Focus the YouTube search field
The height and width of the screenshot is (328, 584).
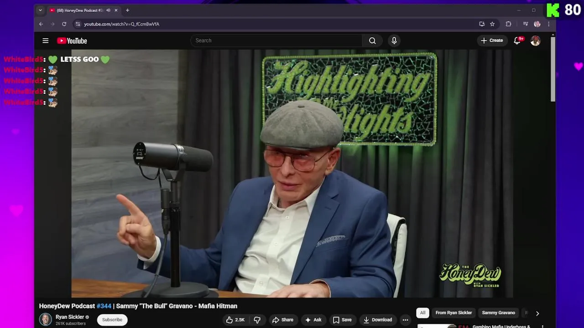coord(276,41)
